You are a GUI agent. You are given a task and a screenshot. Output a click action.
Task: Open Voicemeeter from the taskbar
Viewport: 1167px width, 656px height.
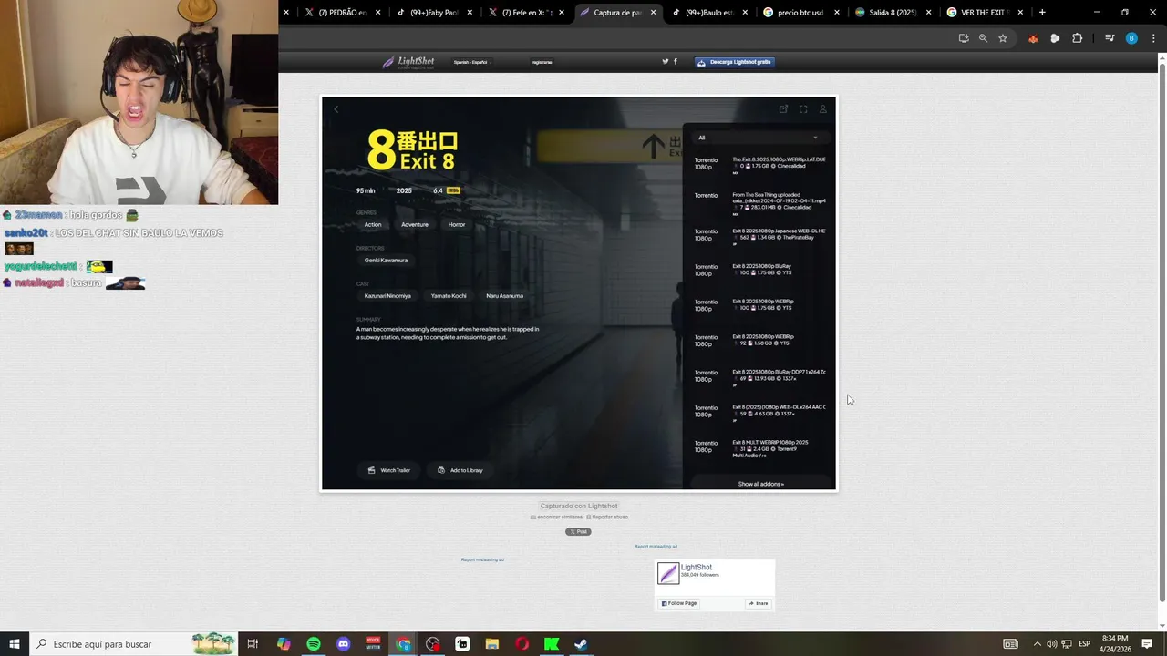373,644
